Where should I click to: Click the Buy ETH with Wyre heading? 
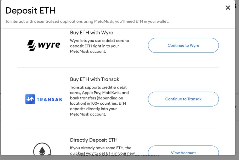tap(91, 33)
